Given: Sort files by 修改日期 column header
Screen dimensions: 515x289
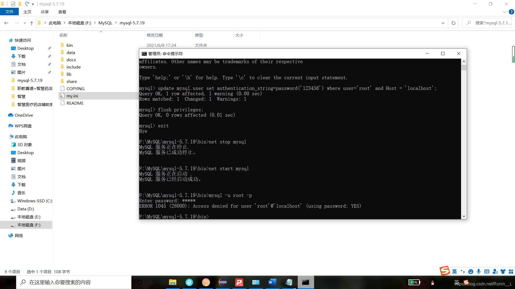Looking at the screenshot, I should pyautogui.click(x=155, y=35).
